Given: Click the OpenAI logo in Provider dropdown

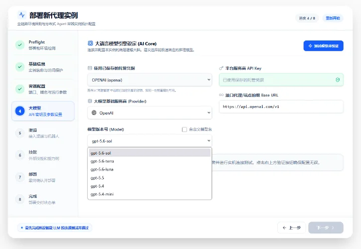Looking at the screenshot, I should (x=94, y=112).
